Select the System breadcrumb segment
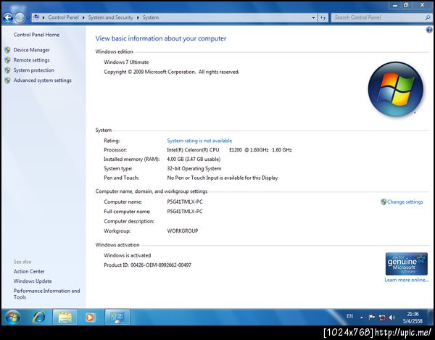Viewport: 435px width, 340px height. coord(151,17)
